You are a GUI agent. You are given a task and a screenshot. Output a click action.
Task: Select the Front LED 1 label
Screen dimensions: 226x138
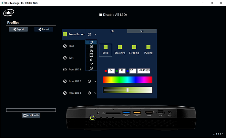(75, 69)
